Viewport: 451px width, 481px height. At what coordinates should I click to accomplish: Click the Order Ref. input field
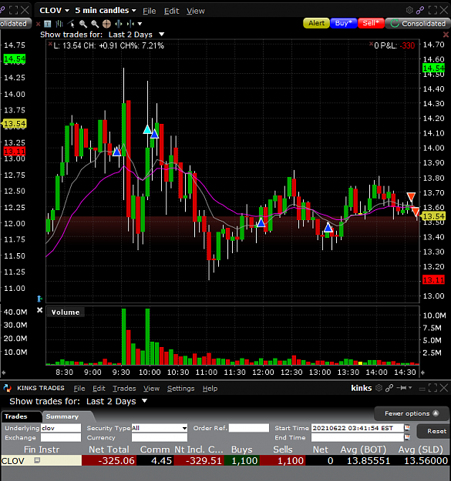[x=249, y=428]
